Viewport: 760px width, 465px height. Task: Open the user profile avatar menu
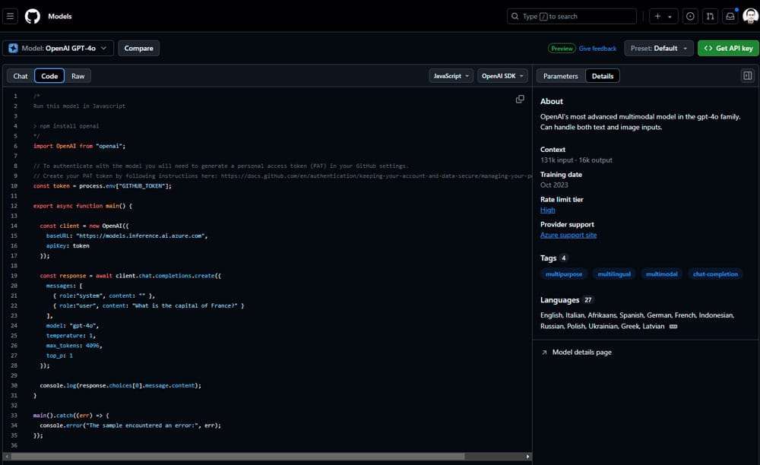750,16
